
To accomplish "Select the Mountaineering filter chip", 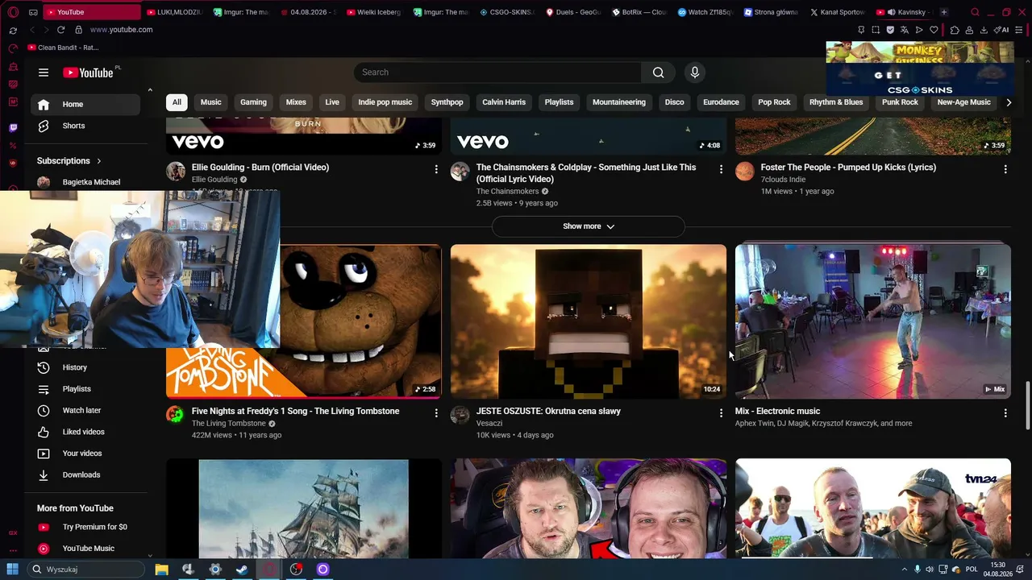I will pyautogui.click(x=619, y=102).
